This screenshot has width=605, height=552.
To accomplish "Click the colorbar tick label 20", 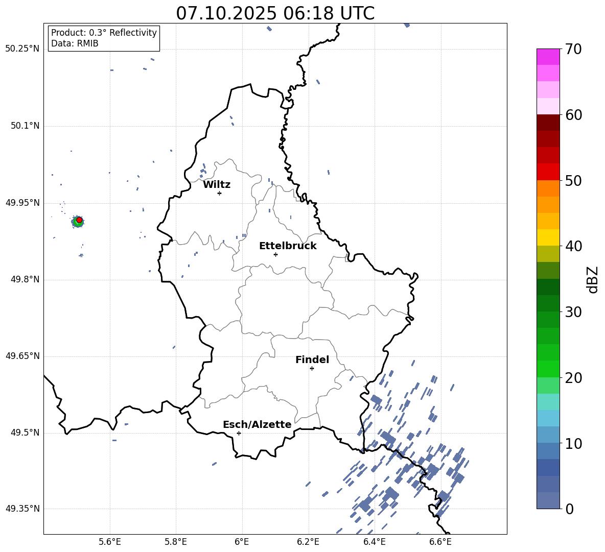I will pos(574,378).
